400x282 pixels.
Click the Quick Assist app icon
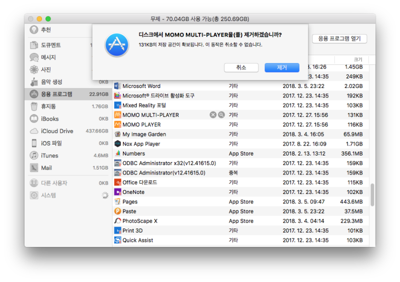[x=117, y=240]
